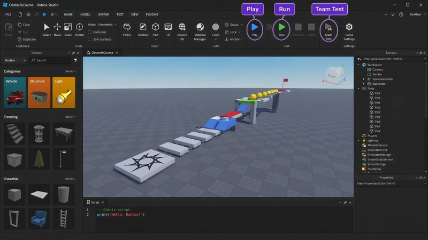Open the Terrain Editor
Viewport: 428px width, 240px height.
(x=127, y=30)
